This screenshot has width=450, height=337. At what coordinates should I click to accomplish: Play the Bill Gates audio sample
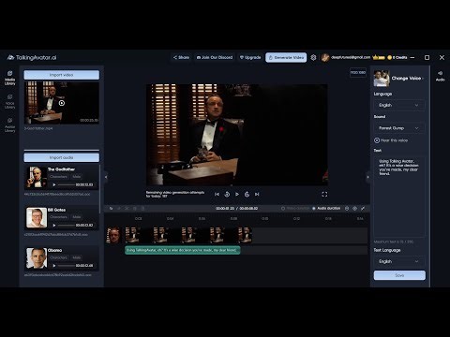[x=54, y=226]
